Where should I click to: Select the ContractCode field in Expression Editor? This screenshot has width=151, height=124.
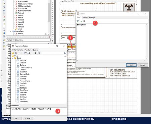tap(24, 74)
